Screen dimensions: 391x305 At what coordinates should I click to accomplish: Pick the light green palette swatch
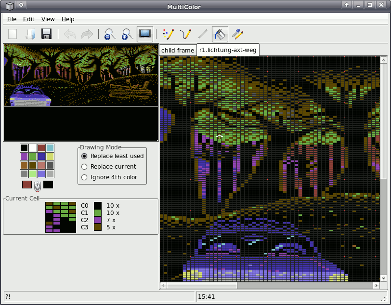coord(33,174)
